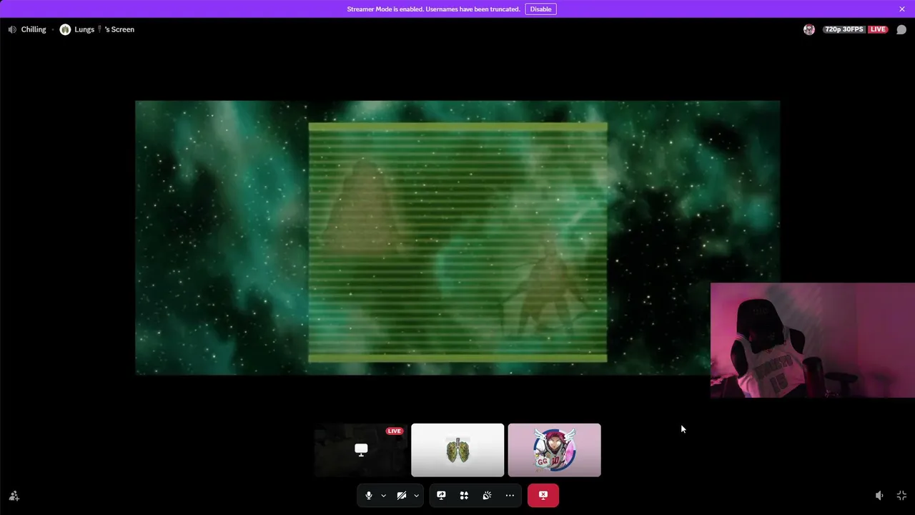This screenshot has width=915, height=515.
Task: Disable Streamer Mode
Action: pyautogui.click(x=541, y=9)
